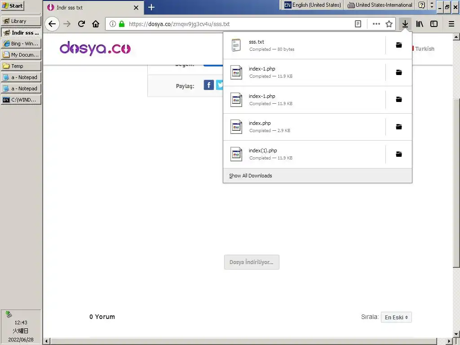This screenshot has width=460, height=345.
Task: Switch to C:\WINDOWS command prompt
Action: (21, 100)
